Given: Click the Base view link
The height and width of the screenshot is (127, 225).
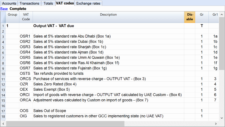Looking at the screenshot, I should (4, 9).
